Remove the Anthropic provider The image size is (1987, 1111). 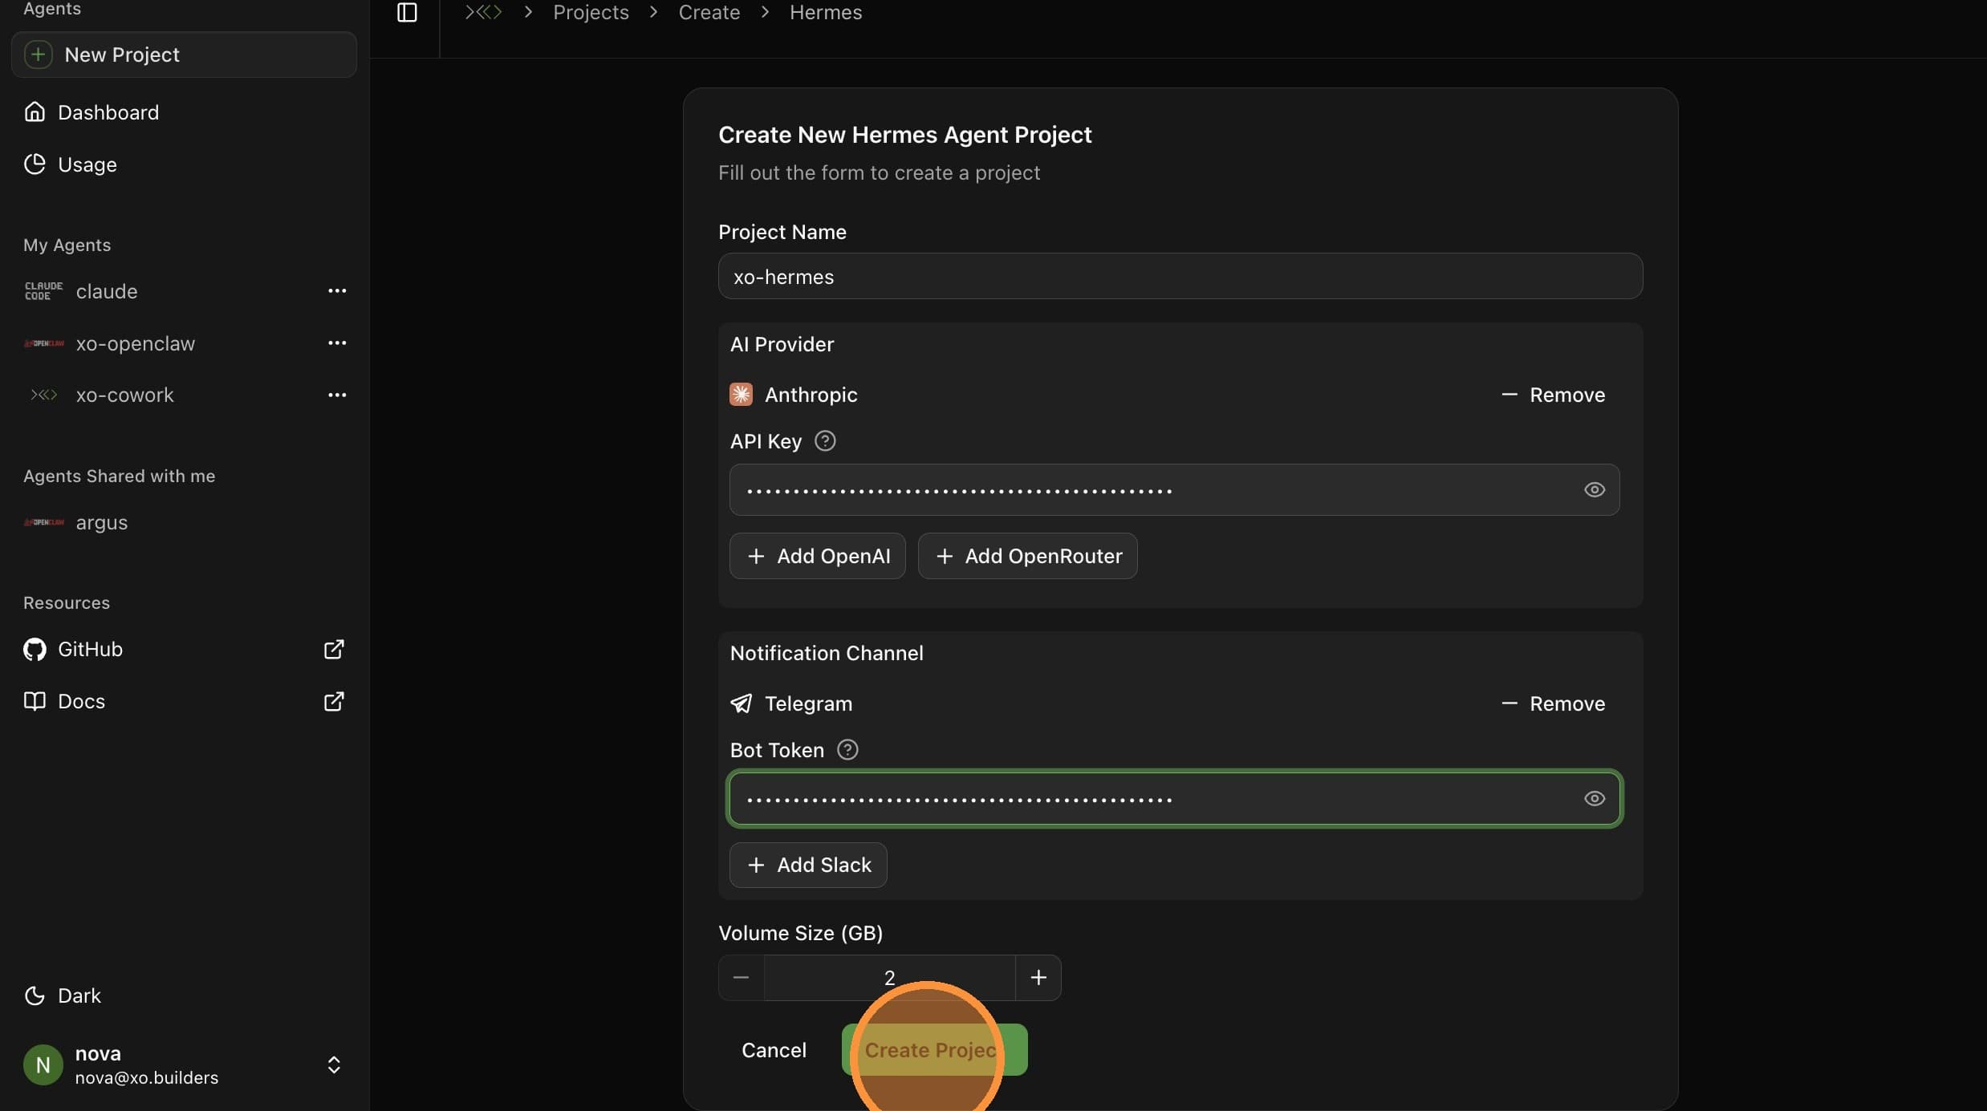pyautogui.click(x=1553, y=395)
